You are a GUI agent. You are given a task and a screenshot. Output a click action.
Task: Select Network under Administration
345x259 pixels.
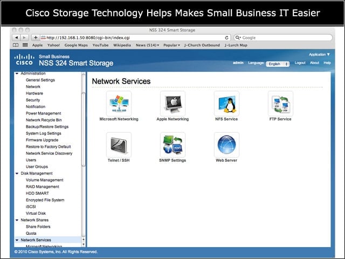[33, 87]
